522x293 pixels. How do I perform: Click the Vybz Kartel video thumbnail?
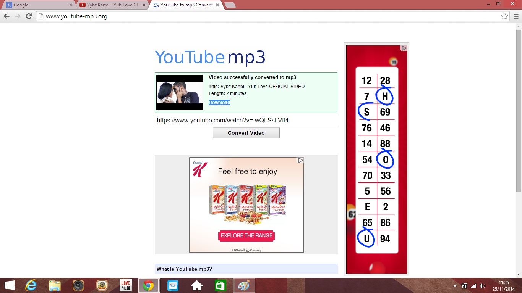point(180,93)
